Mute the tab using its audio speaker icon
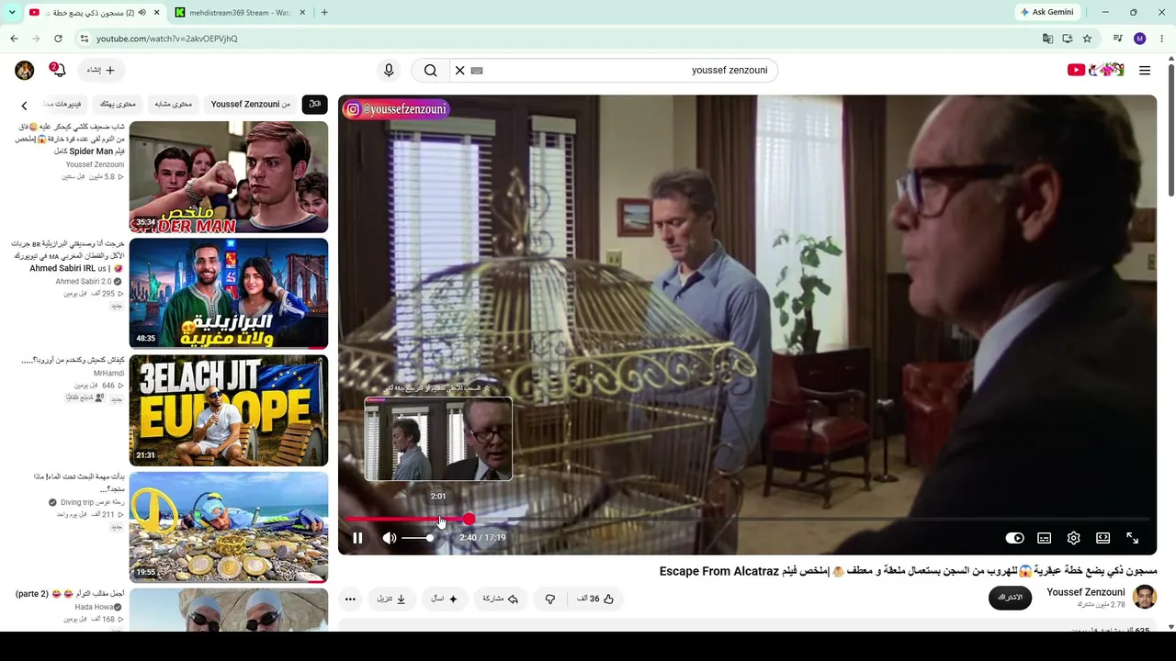 tap(141, 13)
